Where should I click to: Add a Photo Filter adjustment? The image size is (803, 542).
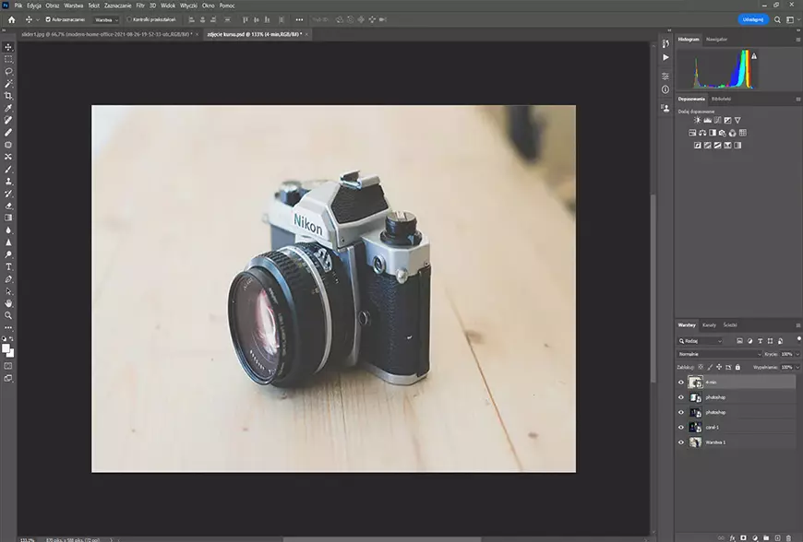click(x=722, y=133)
